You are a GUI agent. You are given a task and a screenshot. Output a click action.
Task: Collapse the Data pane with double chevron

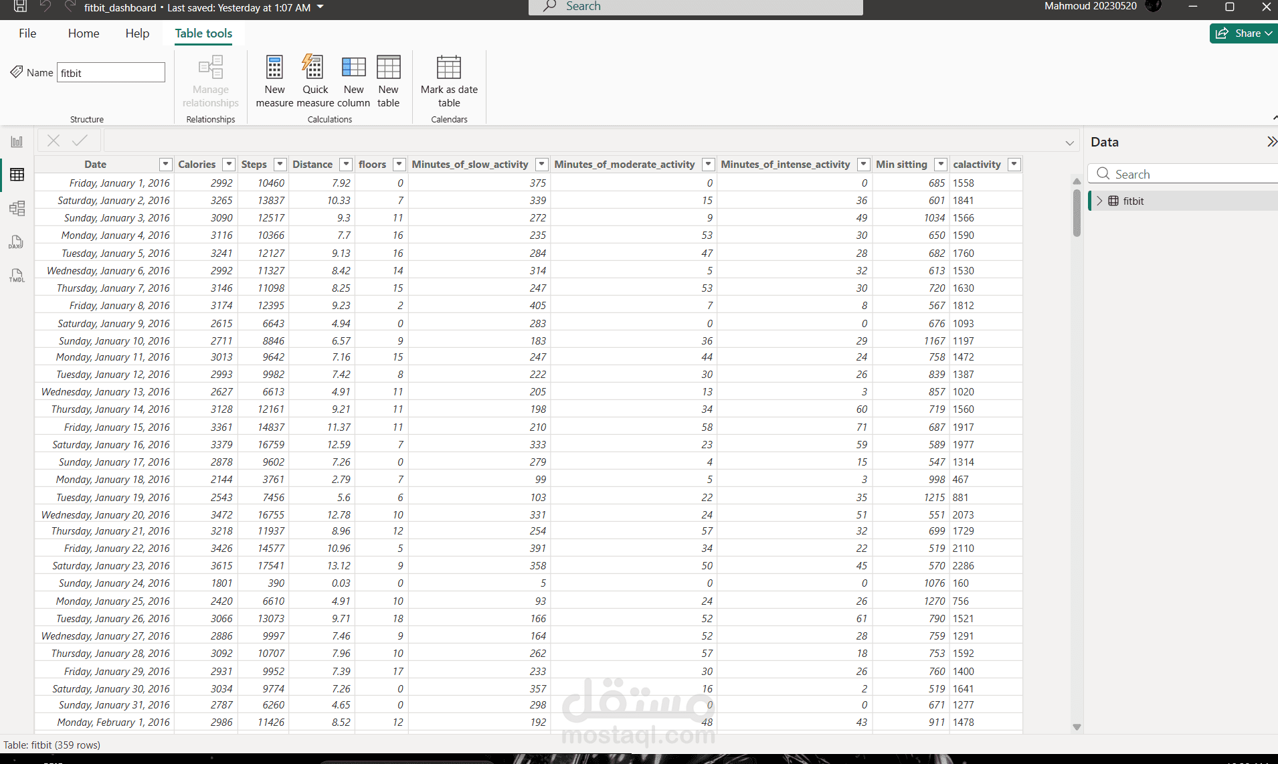pos(1271,142)
